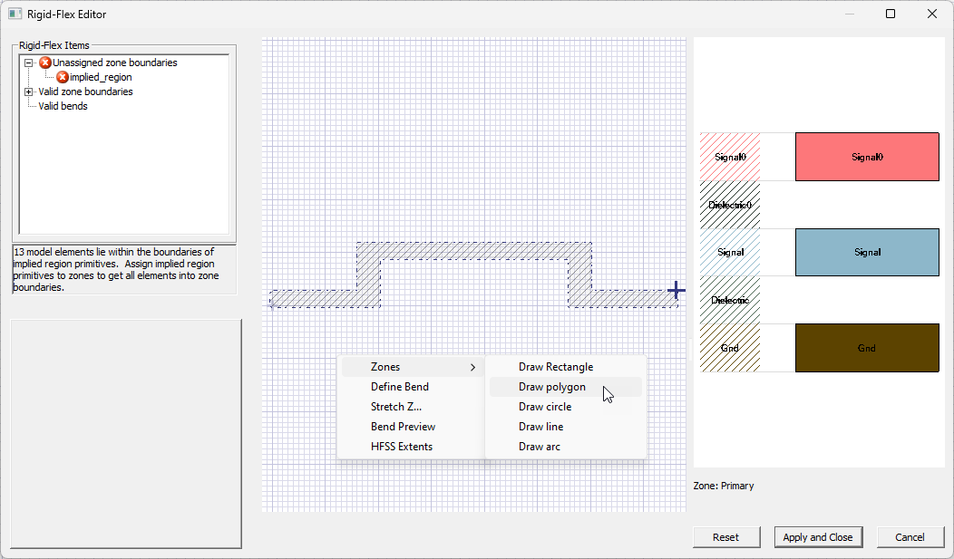This screenshot has height=559, width=954.
Task: Expand the Valid zone boundaries tree node
Action: click(x=31, y=92)
